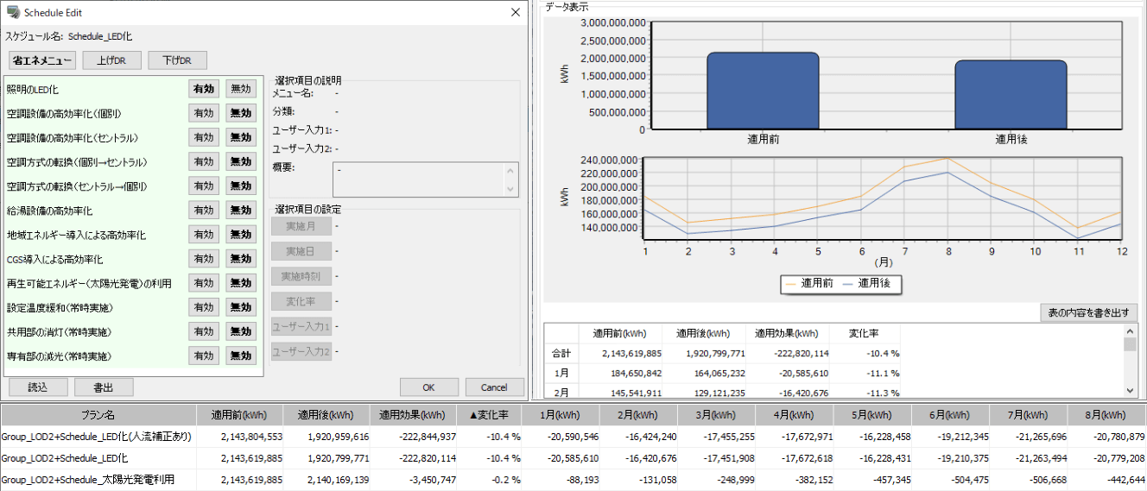The image size is (1147, 491).
Task: Enable 再生可能エネルギー(太陽光発電)の利用
Action: [x=204, y=282]
